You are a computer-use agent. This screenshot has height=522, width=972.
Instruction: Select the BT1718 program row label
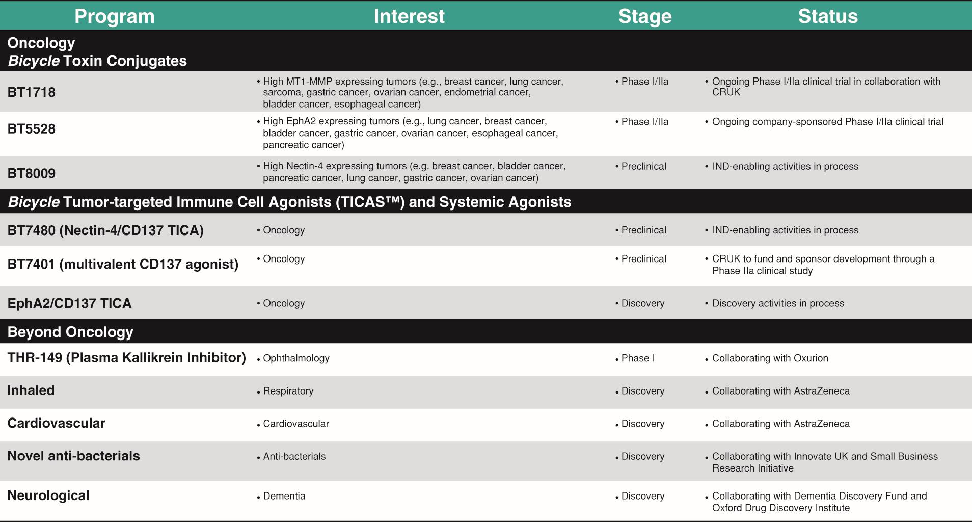coord(32,92)
